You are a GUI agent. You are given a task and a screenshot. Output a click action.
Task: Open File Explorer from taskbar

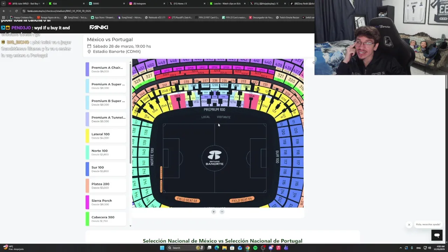[224, 248]
